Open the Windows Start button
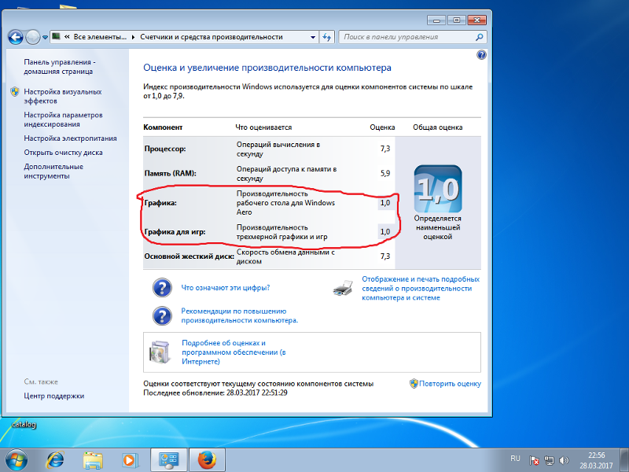This screenshot has width=629, height=472. [x=17, y=460]
